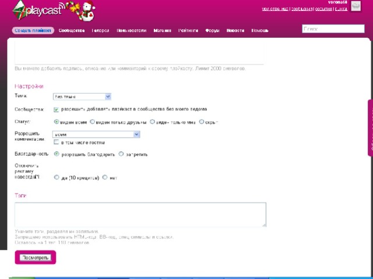Click the 'Тема:' label
The image size is (373, 279).
pyautogui.click(x=21, y=95)
